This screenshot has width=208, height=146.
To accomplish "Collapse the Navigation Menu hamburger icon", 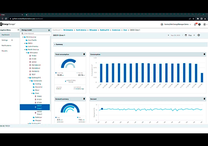I will (18, 30).
